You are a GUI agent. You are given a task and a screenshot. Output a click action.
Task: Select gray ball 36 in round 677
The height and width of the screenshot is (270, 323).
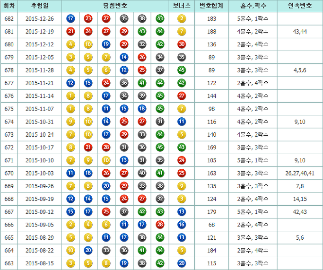(124, 83)
